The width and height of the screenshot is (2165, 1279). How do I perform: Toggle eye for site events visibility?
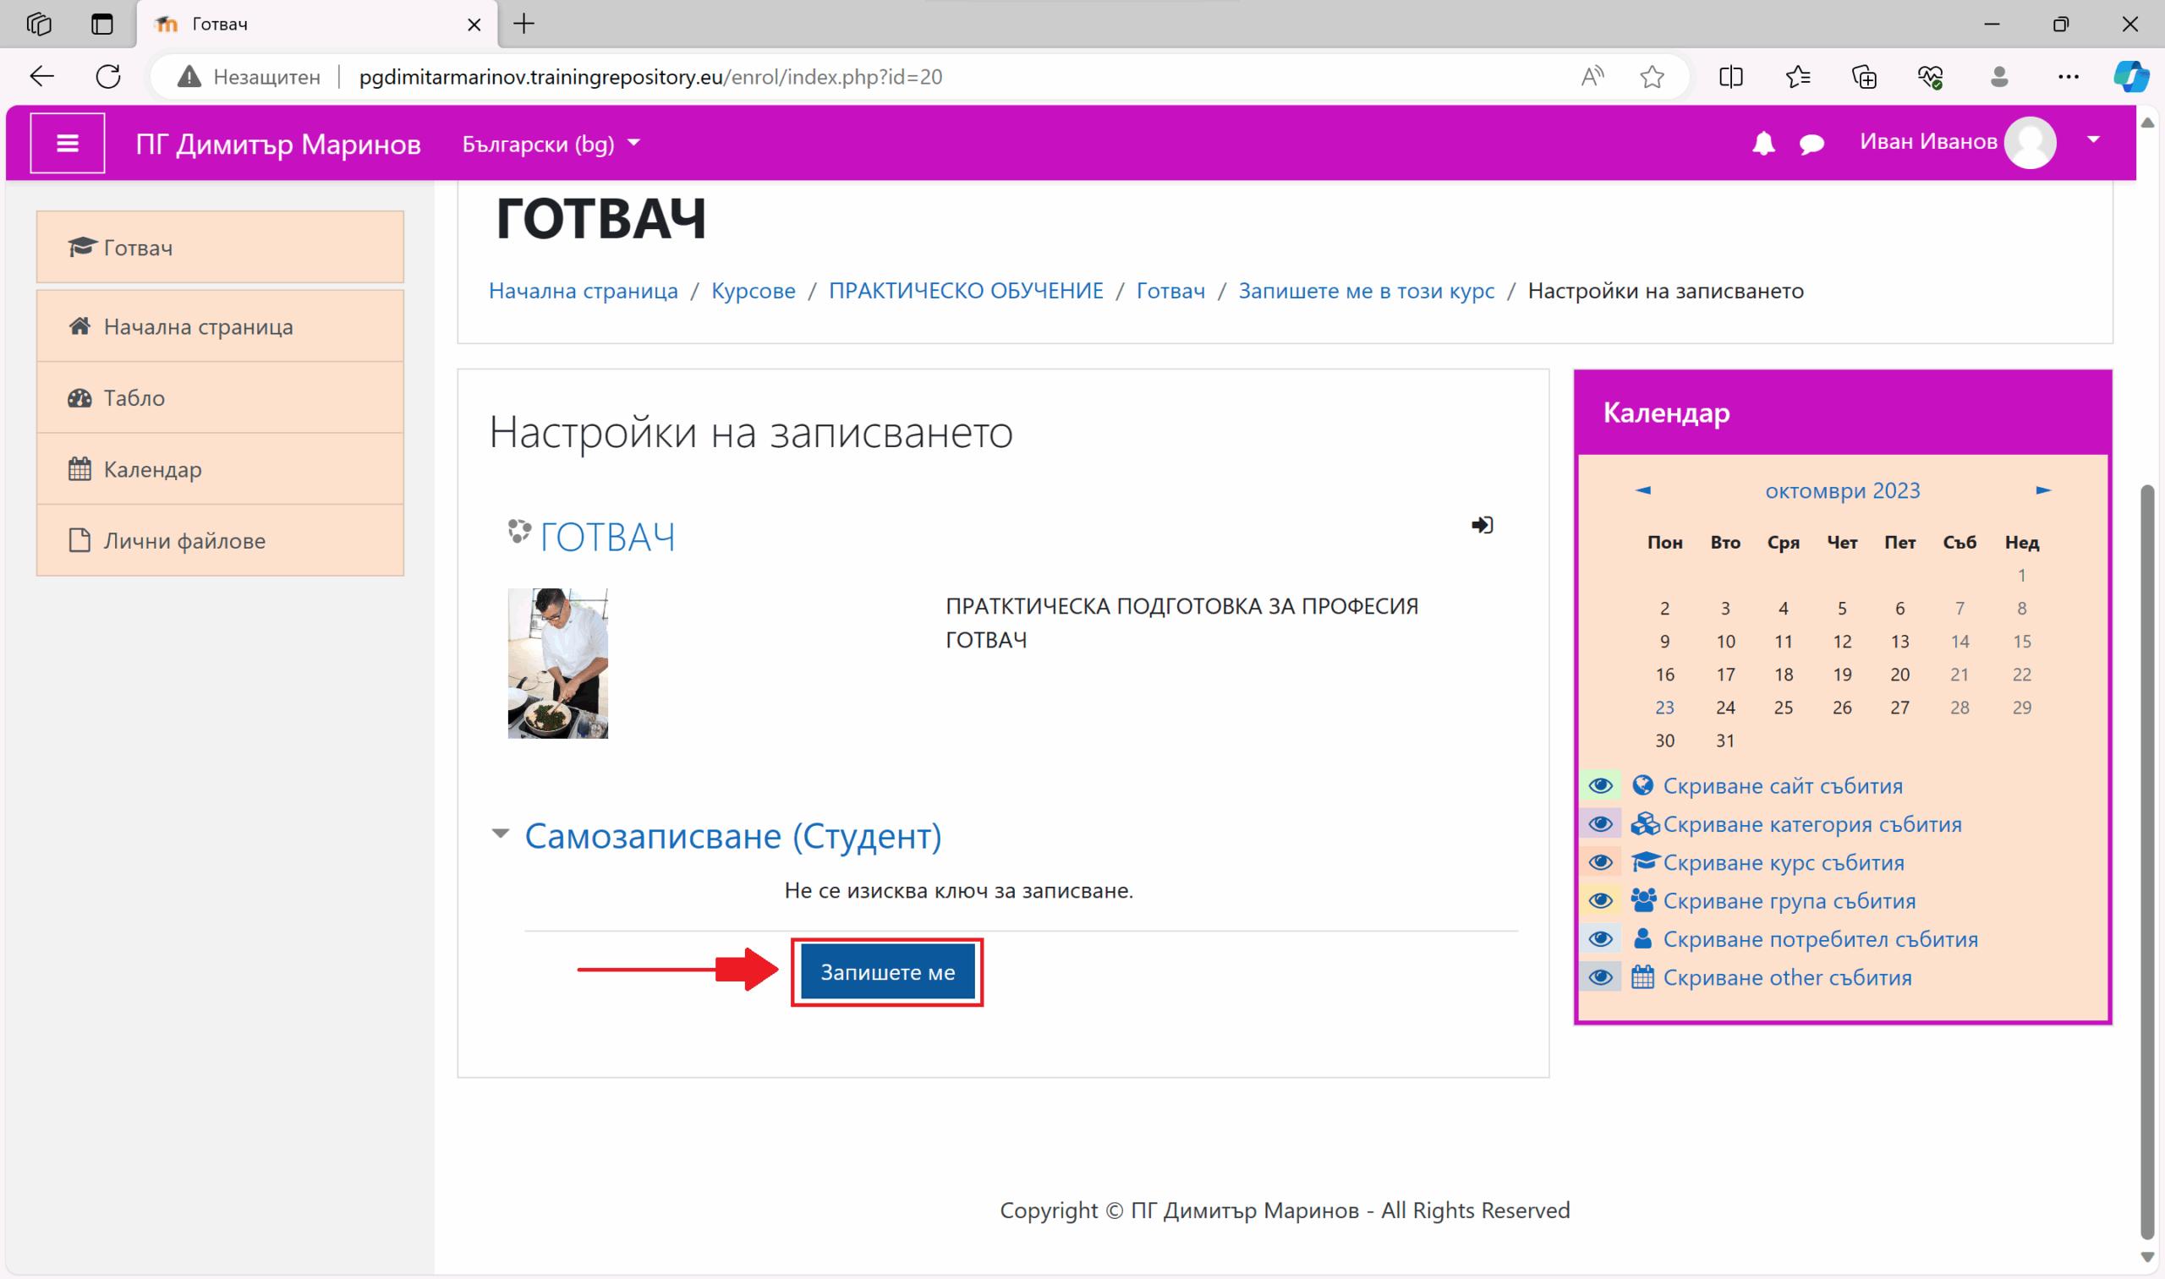click(x=1600, y=785)
